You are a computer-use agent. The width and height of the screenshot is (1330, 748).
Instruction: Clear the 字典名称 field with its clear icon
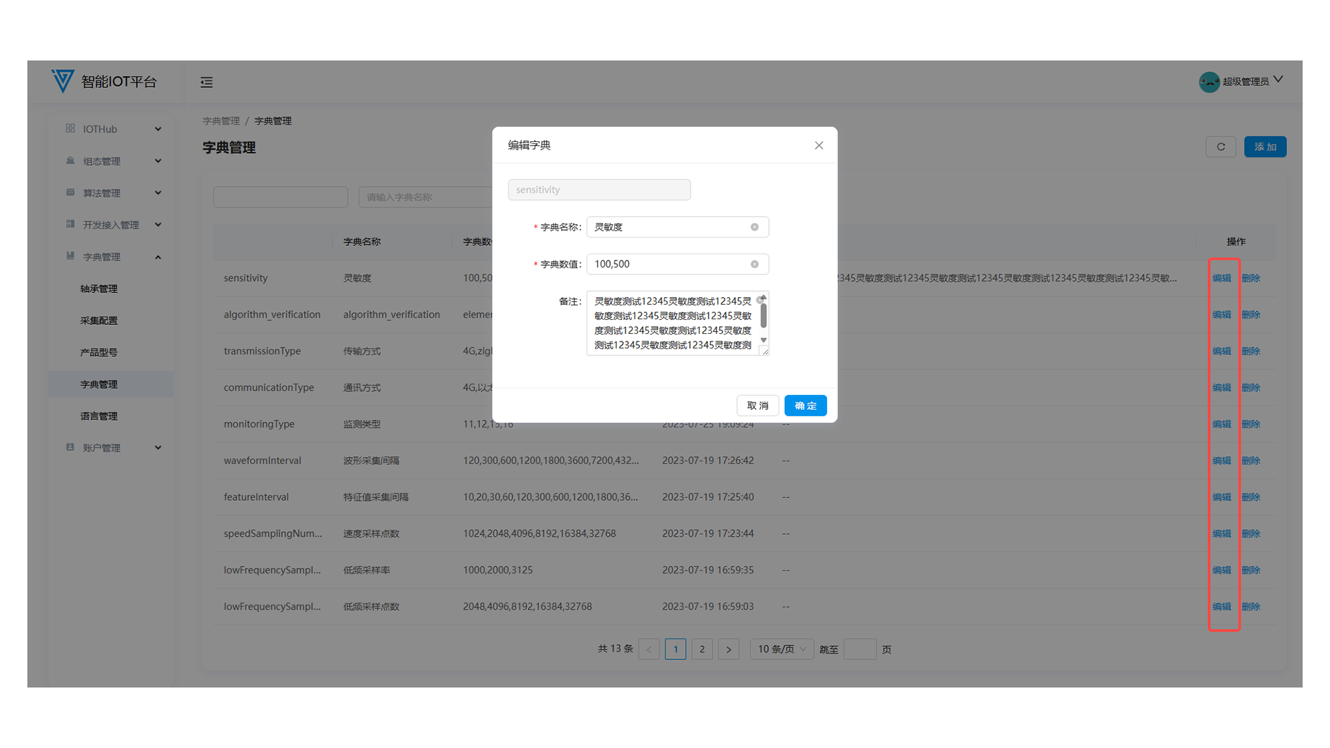pos(754,227)
